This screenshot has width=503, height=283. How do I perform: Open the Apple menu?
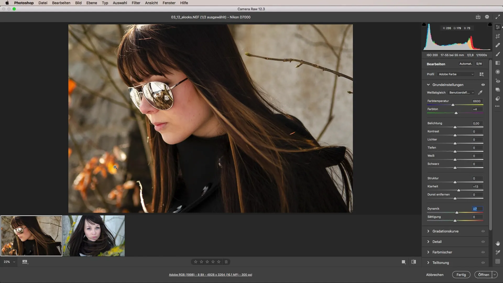(7, 3)
